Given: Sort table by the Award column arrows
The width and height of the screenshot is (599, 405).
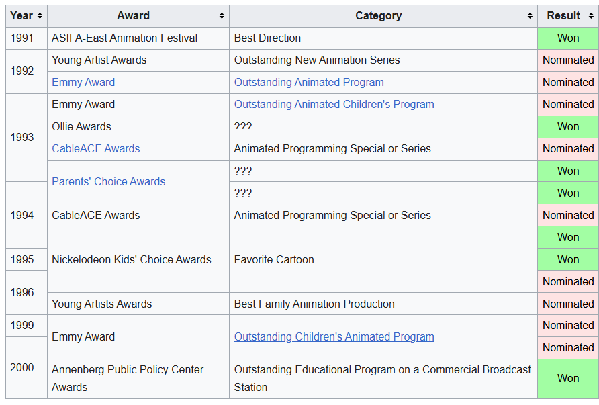Looking at the screenshot, I should click(x=222, y=16).
